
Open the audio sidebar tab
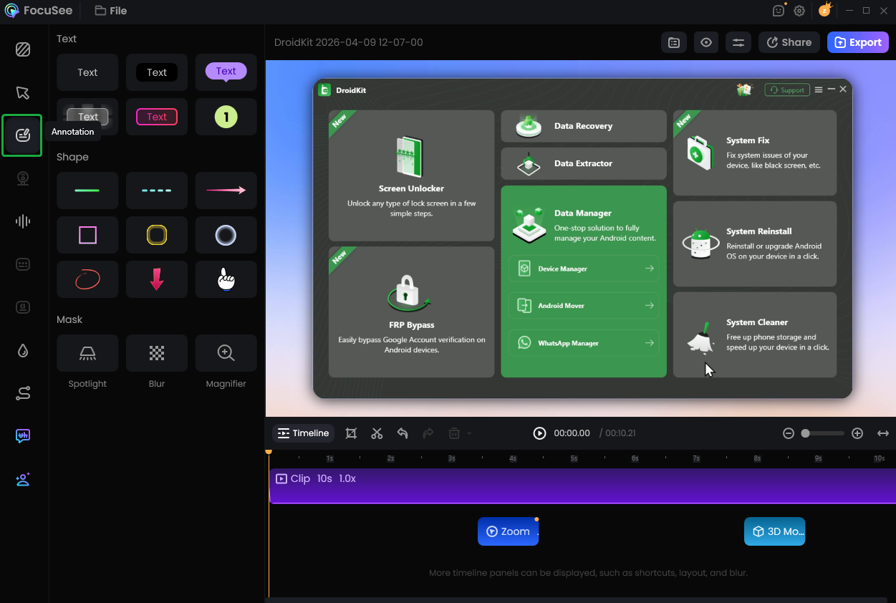[x=23, y=221]
